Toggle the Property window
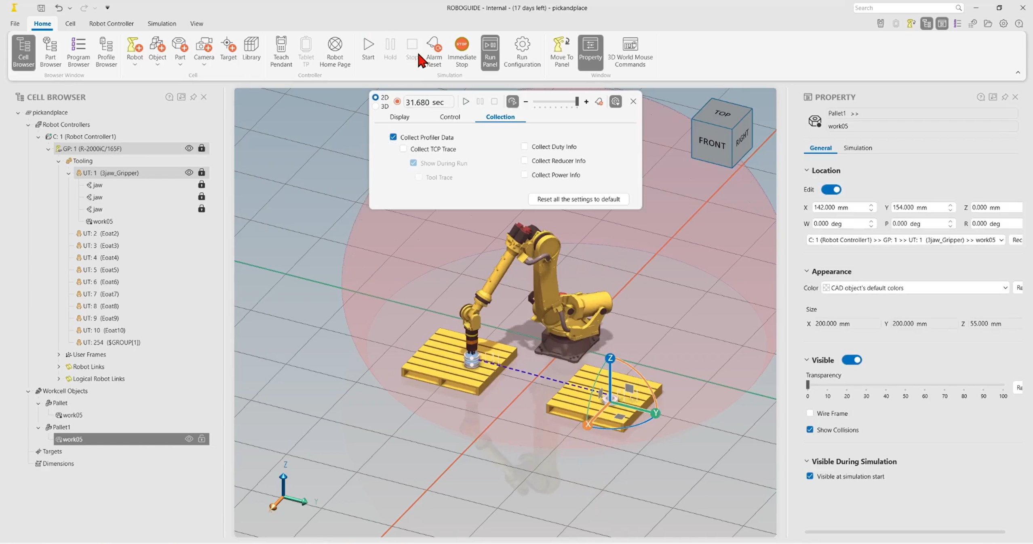Viewport: 1033px width, 544px height. click(x=590, y=52)
